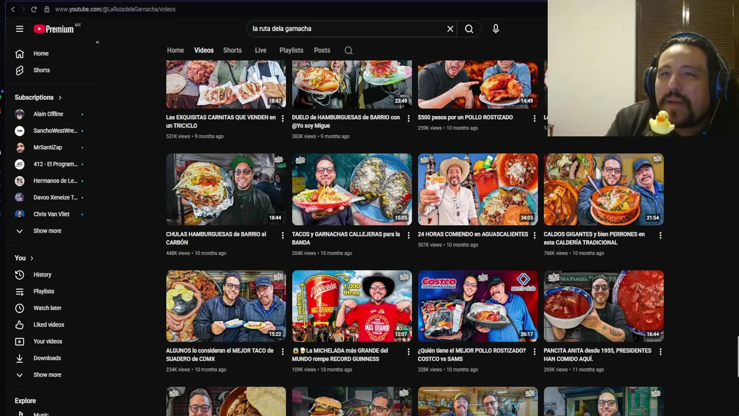The width and height of the screenshot is (739, 416).
Task: Open the Live tab
Action: tap(261, 50)
